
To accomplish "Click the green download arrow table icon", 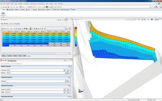I will (x=42, y=29).
